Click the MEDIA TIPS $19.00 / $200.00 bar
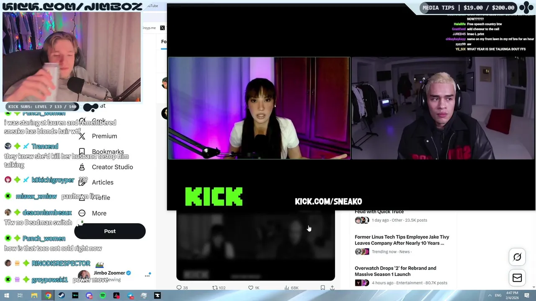The image size is (536, 301). coord(468,8)
